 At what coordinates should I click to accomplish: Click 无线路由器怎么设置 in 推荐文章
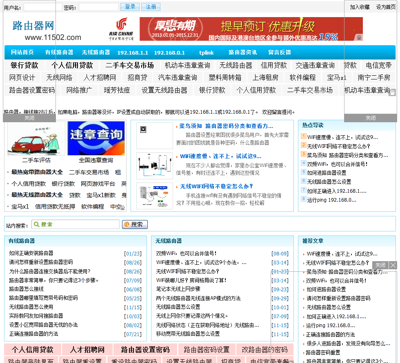[329, 307]
